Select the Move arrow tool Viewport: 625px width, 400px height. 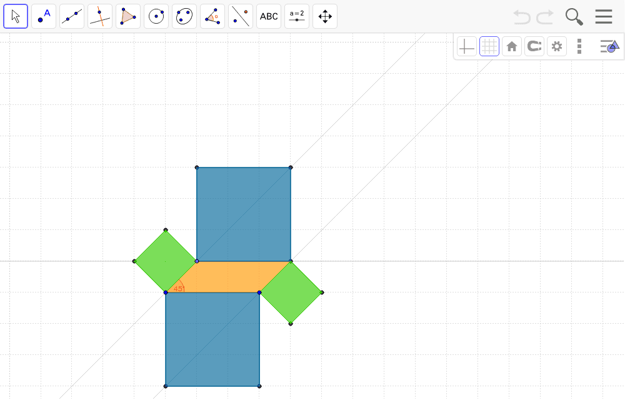click(16, 16)
